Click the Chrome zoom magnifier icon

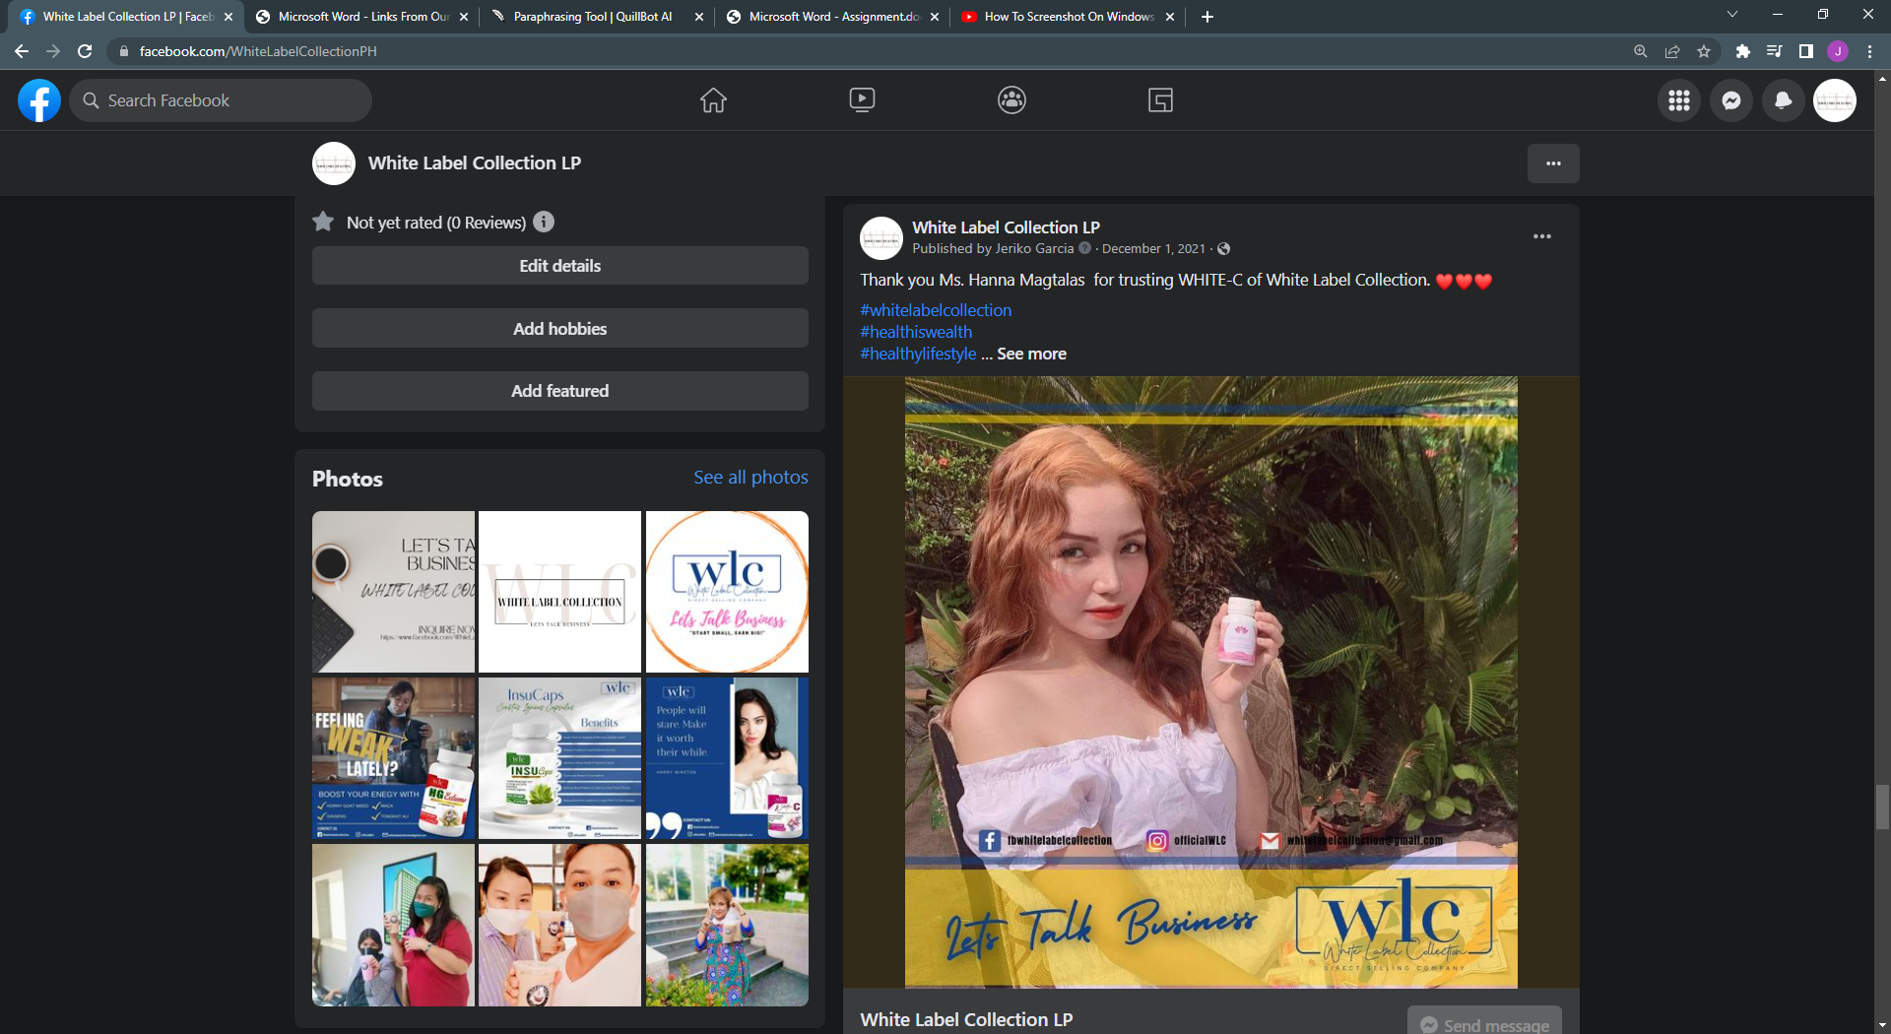pos(1641,51)
